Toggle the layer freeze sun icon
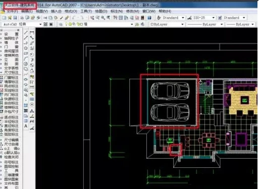This screenshot has height=189, width=260. 70,24
